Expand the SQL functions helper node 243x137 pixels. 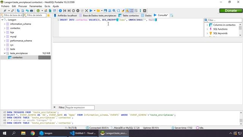point(207,29)
